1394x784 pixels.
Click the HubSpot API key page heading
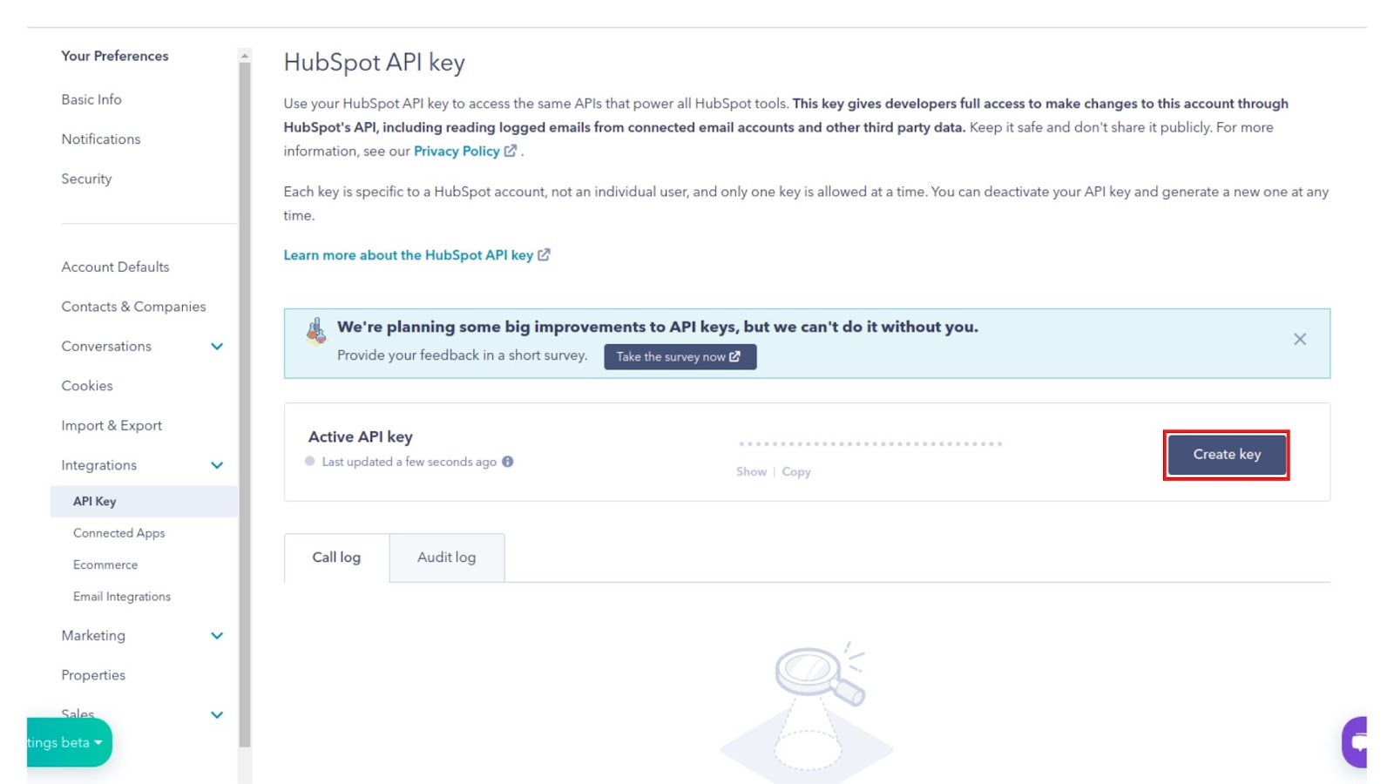tap(375, 63)
